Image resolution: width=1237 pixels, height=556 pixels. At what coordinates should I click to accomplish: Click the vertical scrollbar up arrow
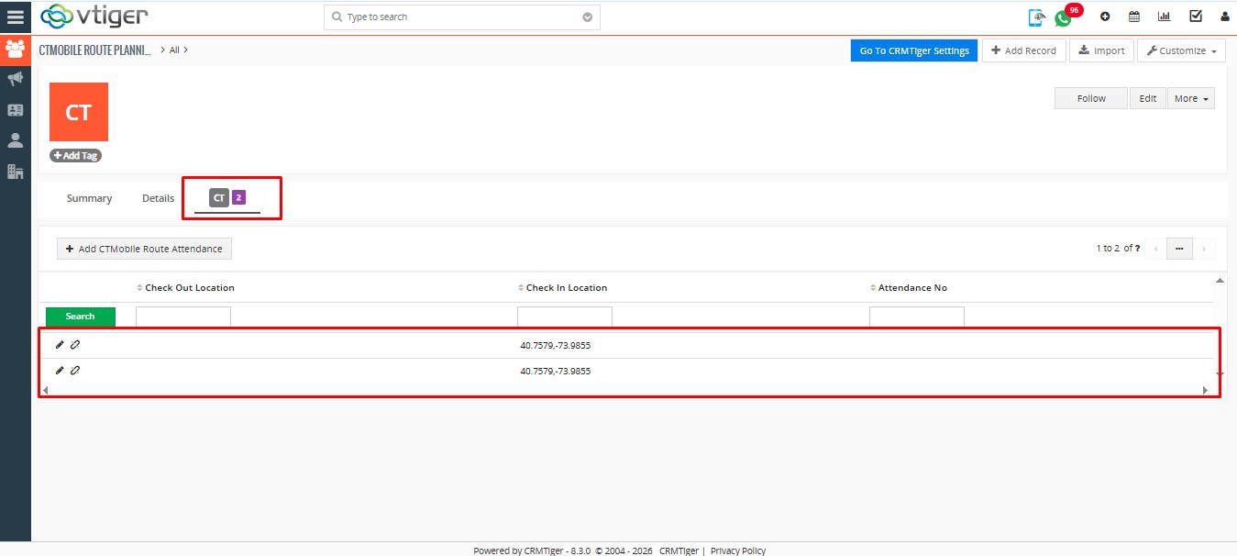[1220, 280]
